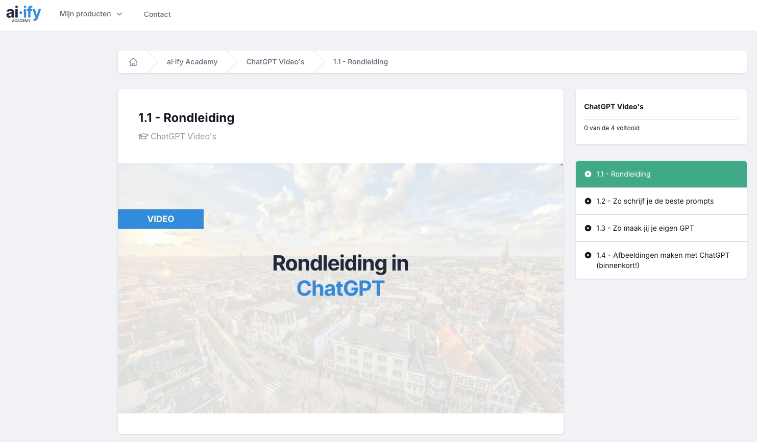Click the ai-ify Academy logo

point(23,14)
